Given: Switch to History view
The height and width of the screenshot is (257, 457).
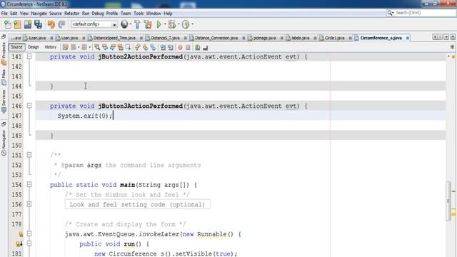Looking at the screenshot, I should coord(51,47).
